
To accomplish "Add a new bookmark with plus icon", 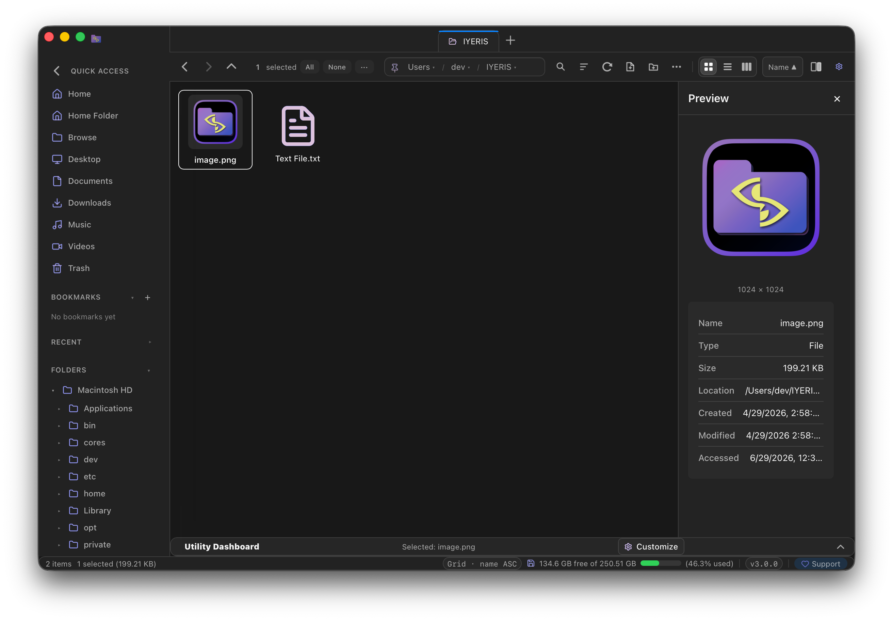I will point(148,298).
